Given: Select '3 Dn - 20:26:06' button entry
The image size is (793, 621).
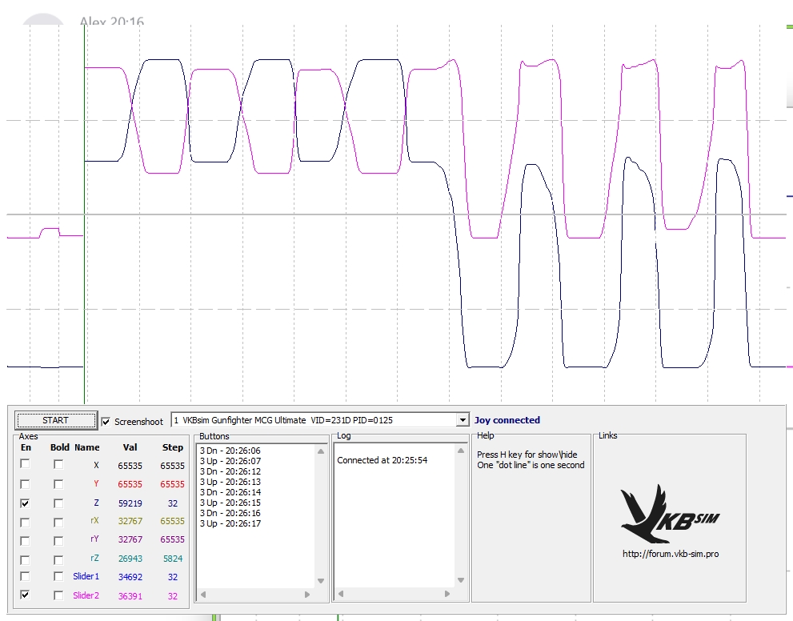Looking at the screenshot, I should pyautogui.click(x=230, y=451).
